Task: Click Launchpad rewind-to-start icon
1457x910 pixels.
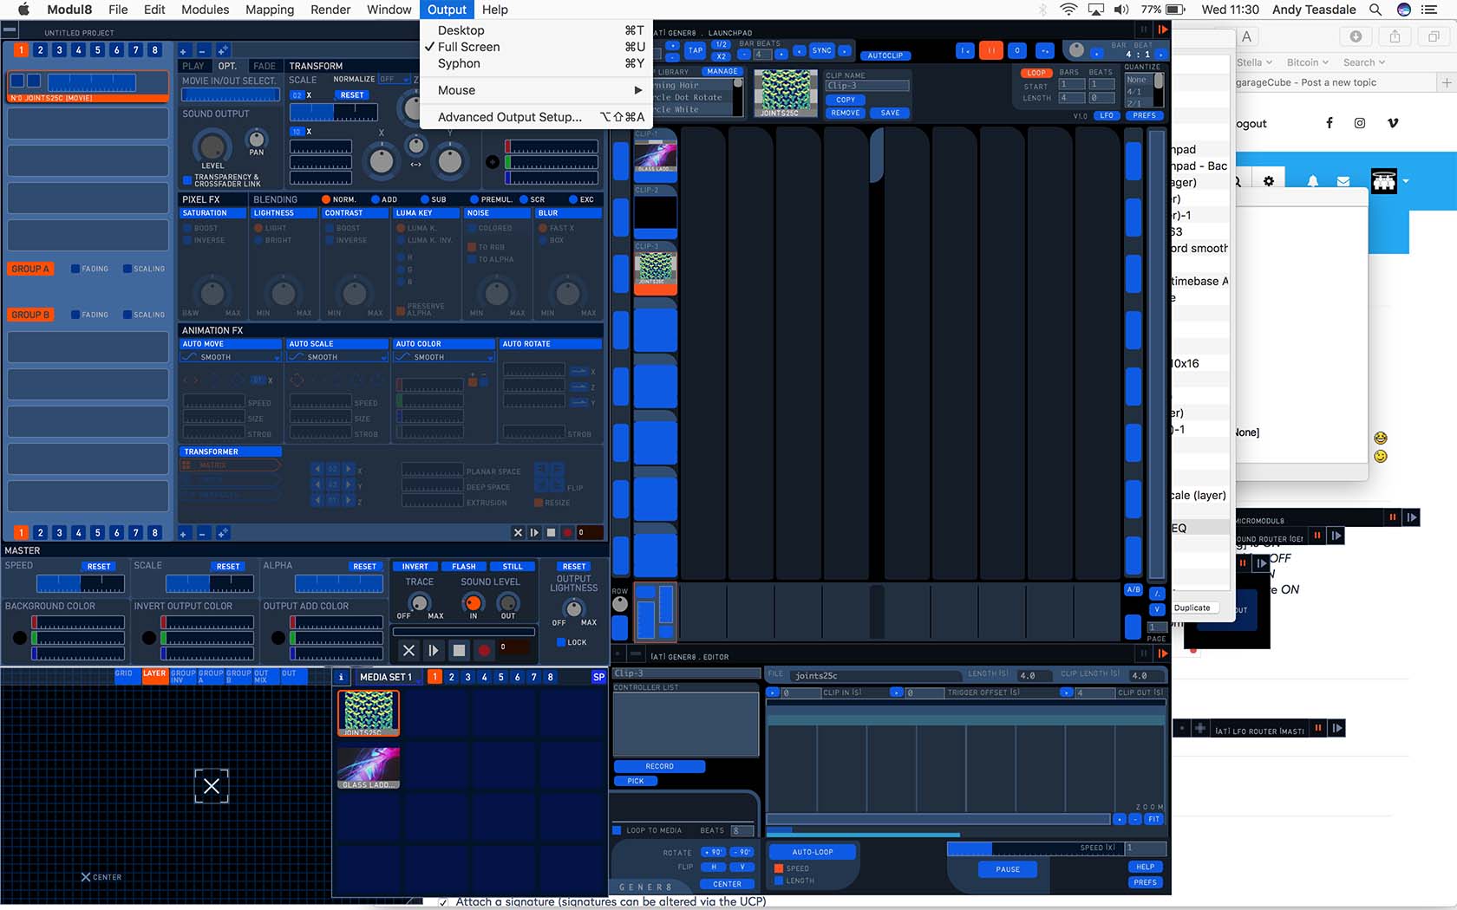Action: [964, 50]
